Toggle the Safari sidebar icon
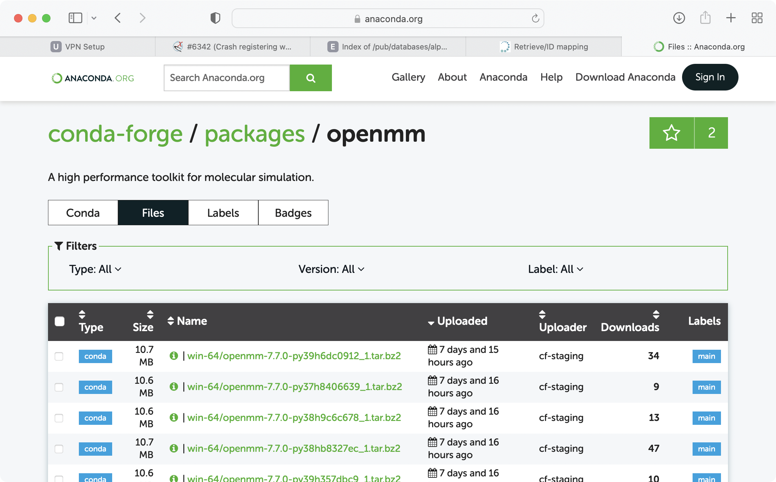Image resolution: width=776 pixels, height=482 pixels. (75, 18)
